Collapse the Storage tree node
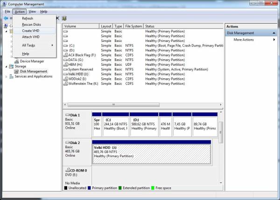The image size is (280, 200). [x=6, y=67]
